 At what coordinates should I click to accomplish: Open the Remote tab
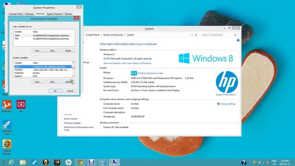point(68,14)
